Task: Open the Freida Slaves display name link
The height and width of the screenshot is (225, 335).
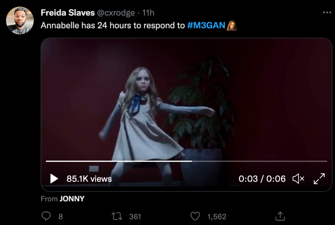Action: [x=68, y=13]
